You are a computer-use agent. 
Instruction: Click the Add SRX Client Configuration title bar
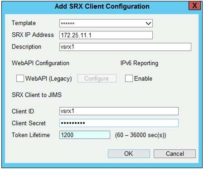point(102,6)
